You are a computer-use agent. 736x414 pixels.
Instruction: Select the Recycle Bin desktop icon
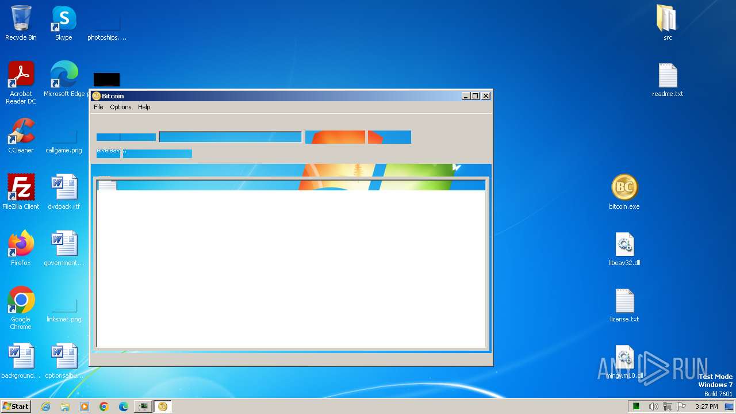coord(21,23)
